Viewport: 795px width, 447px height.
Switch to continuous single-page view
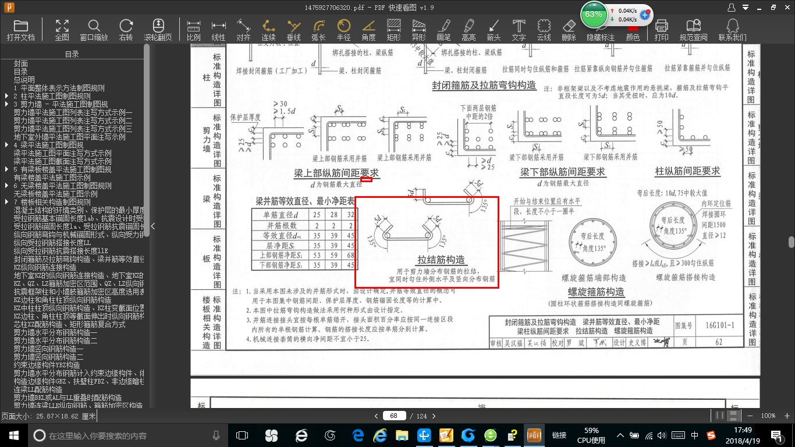(734, 416)
